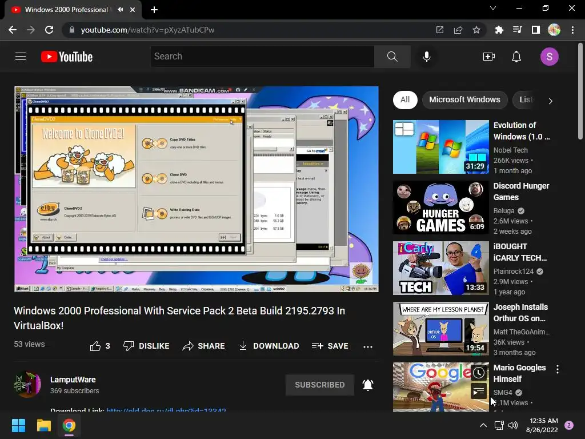Image resolution: width=585 pixels, height=439 pixels.
Task: Click in the YouTube Search field
Action: (262, 57)
